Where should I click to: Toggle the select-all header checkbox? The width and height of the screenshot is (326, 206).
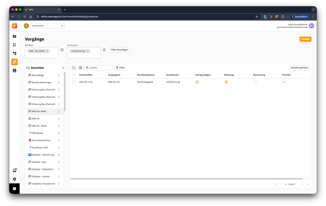click(74, 75)
